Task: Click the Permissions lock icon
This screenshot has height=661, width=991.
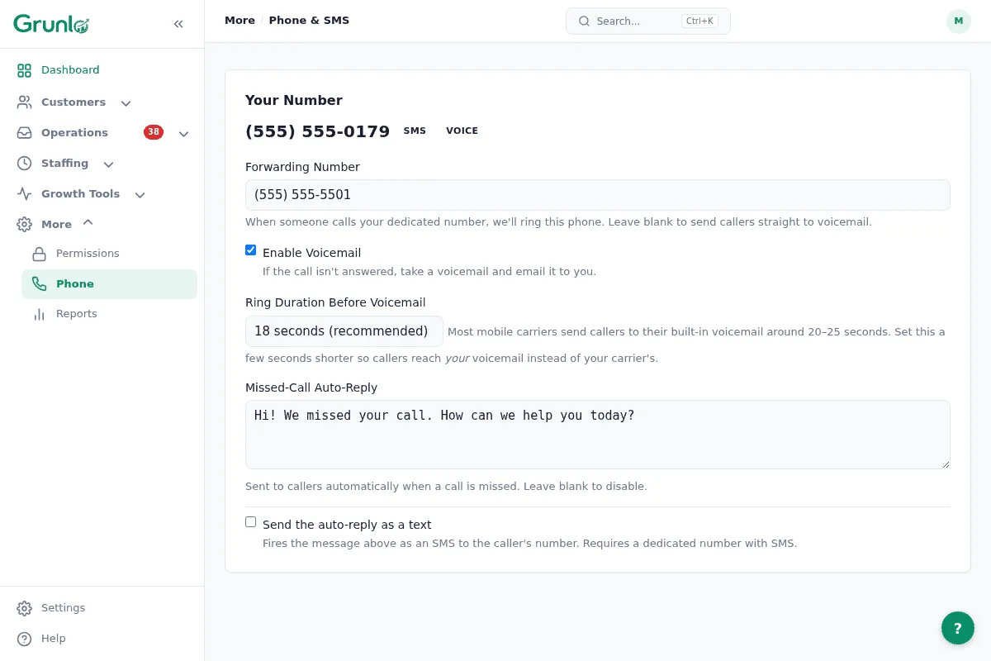Action: coord(39,254)
